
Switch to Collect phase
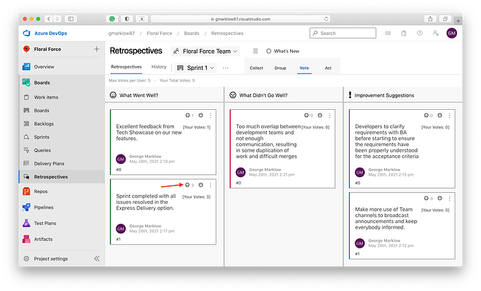coord(256,68)
